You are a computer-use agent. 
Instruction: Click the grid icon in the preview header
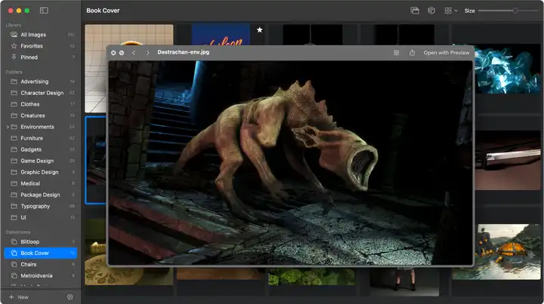(396, 53)
